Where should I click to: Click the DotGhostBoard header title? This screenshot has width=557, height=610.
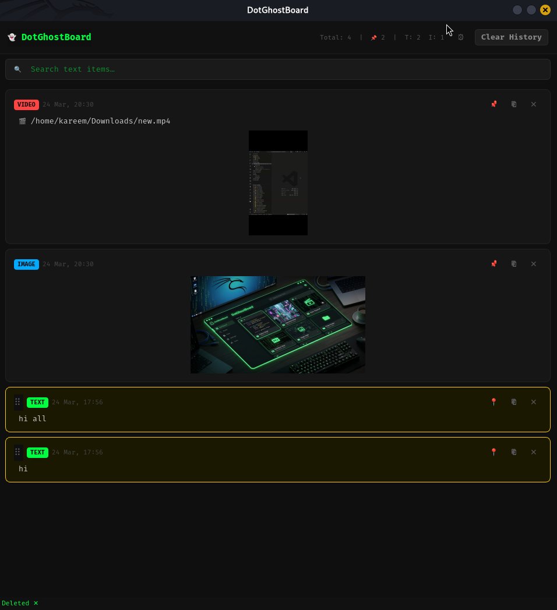56,37
